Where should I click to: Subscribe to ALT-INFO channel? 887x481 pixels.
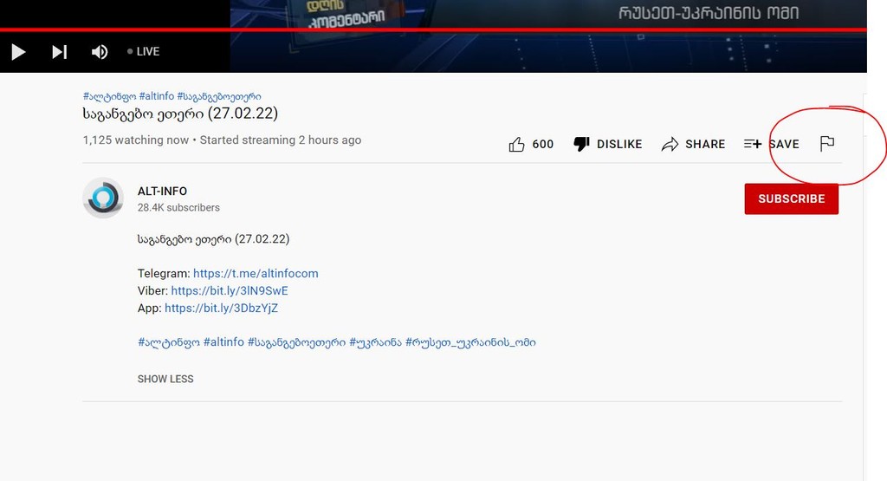click(x=792, y=198)
